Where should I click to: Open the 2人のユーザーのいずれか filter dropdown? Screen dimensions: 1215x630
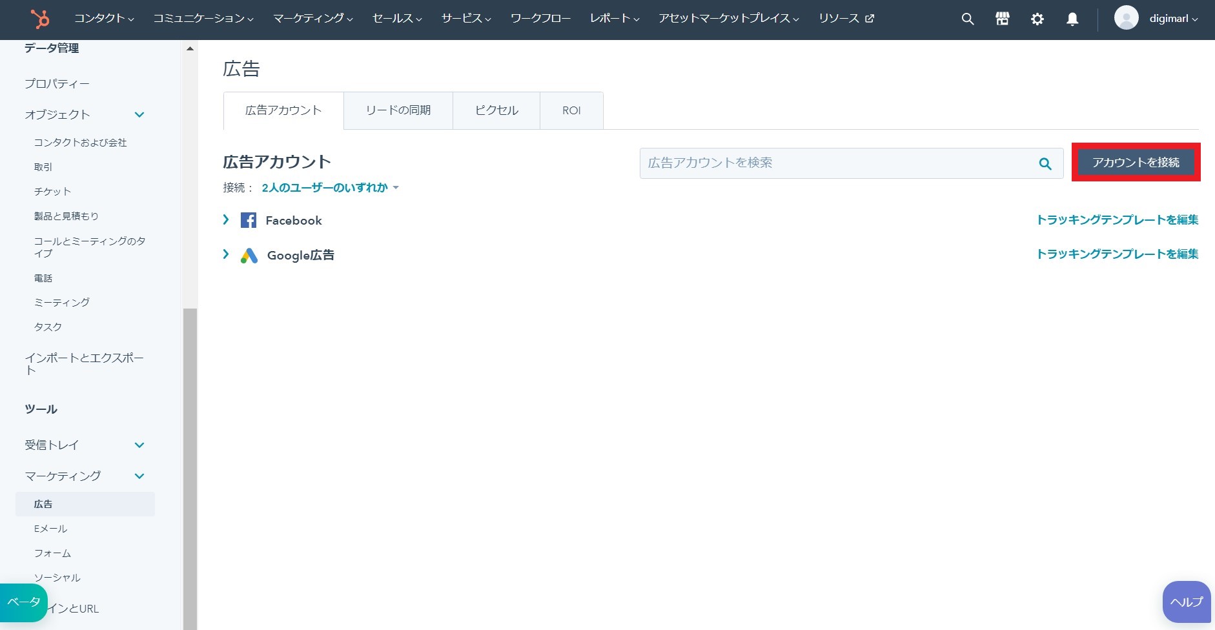tap(330, 188)
